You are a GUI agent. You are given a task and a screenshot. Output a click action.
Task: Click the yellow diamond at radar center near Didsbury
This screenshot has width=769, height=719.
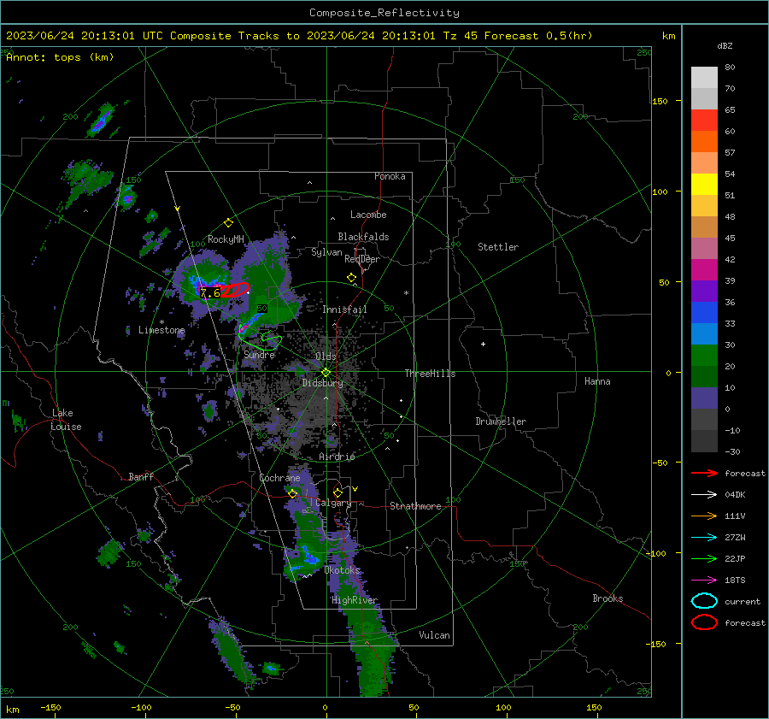(326, 372)
